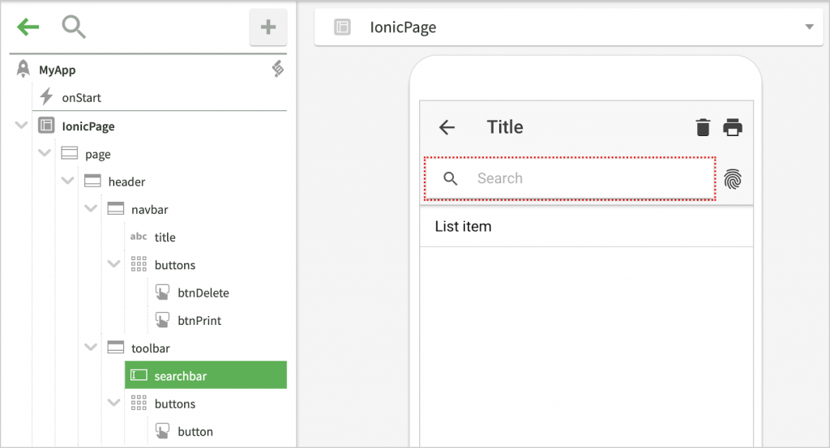This screenshot has height=448, width=830.
Task: Open the IonicPage dropdown selector
Action: point(808,28)
